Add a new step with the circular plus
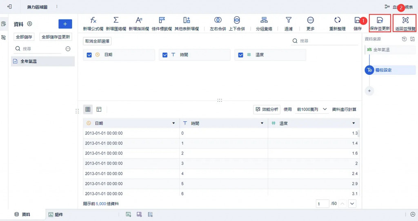The image size is (418, 221). (x=369, y=91)
